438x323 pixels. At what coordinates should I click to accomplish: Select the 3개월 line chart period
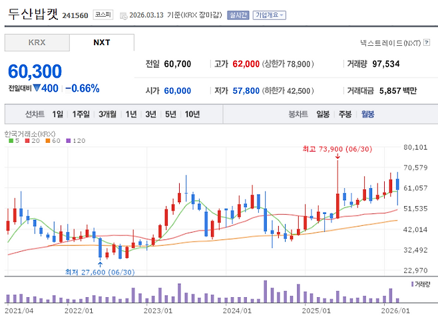pos(107,114)
